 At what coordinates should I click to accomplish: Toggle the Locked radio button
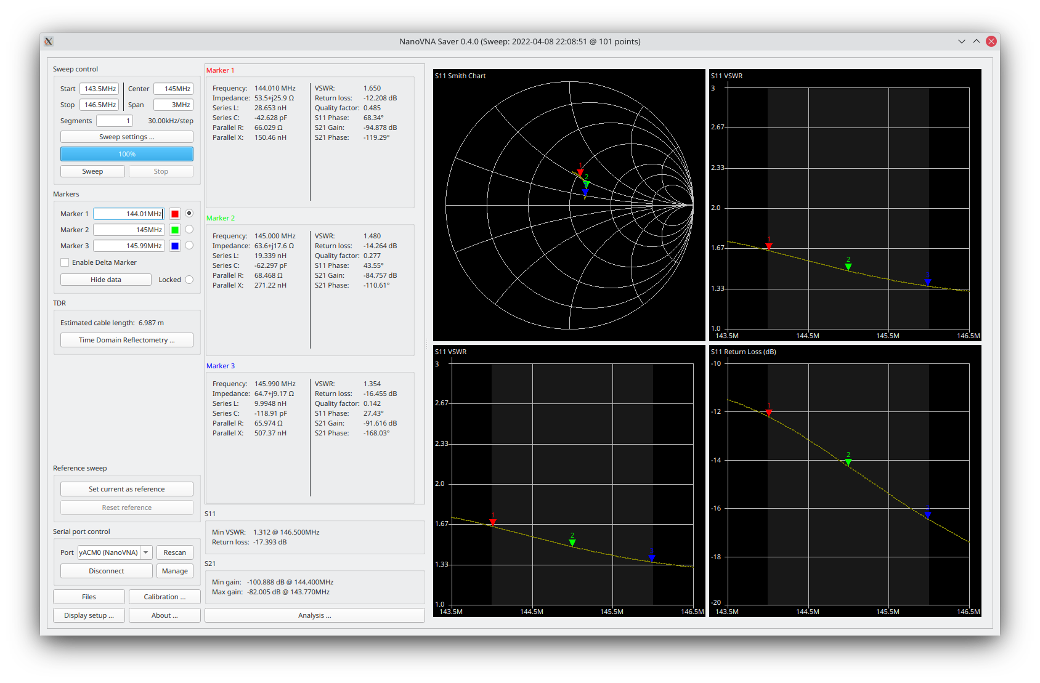pos(189,280)
